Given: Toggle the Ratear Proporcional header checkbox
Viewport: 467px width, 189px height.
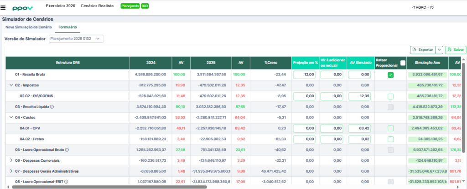Looking at the screenshot, I should (x=402, y=63).
